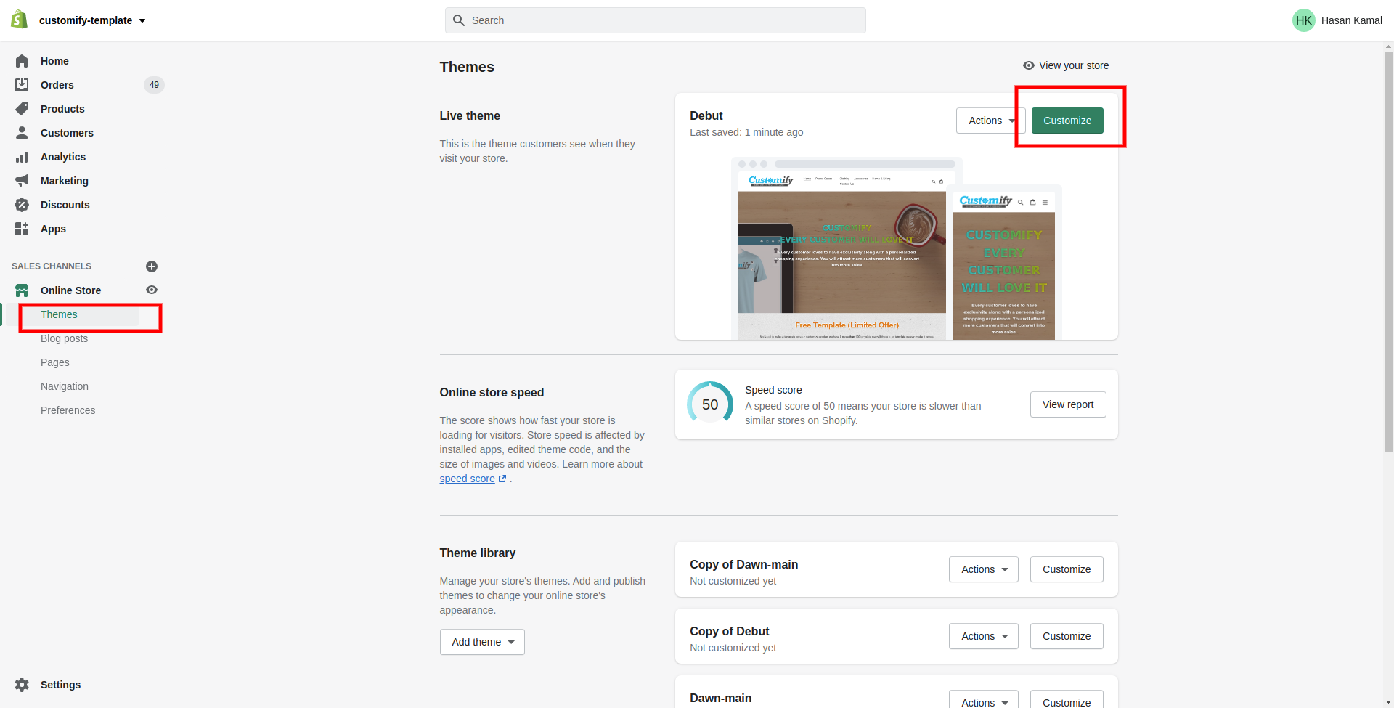1394x708 pixels.
Task: Click the Marketing megaphone icon
Action: click(22, 181)
